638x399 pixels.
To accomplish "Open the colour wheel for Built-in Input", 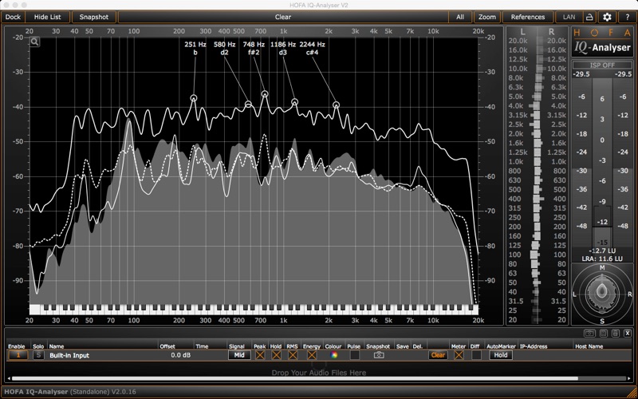I will [x=333, y=355].
